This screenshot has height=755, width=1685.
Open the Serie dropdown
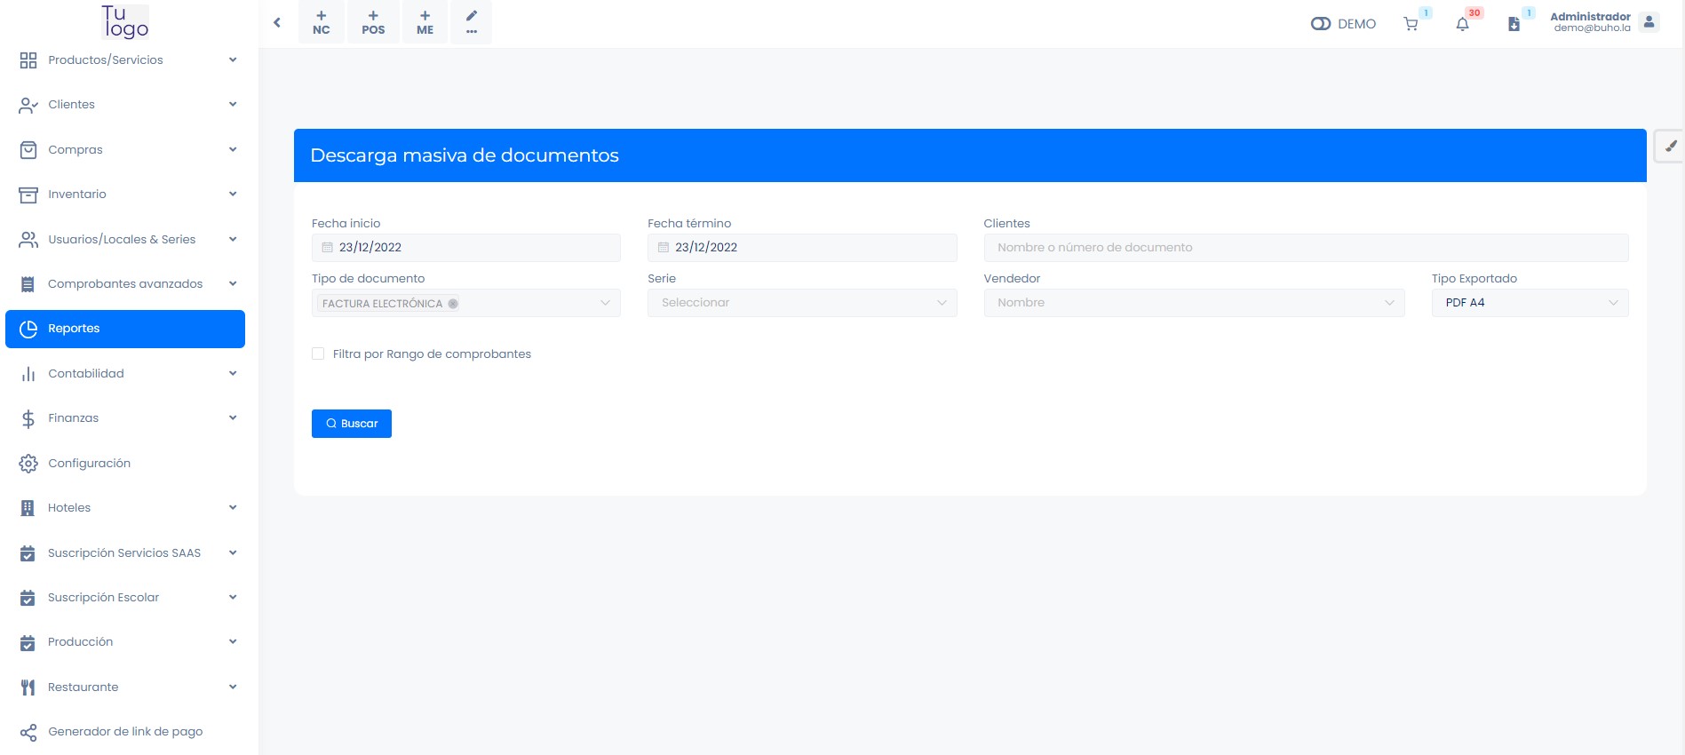tap(801, 303)
